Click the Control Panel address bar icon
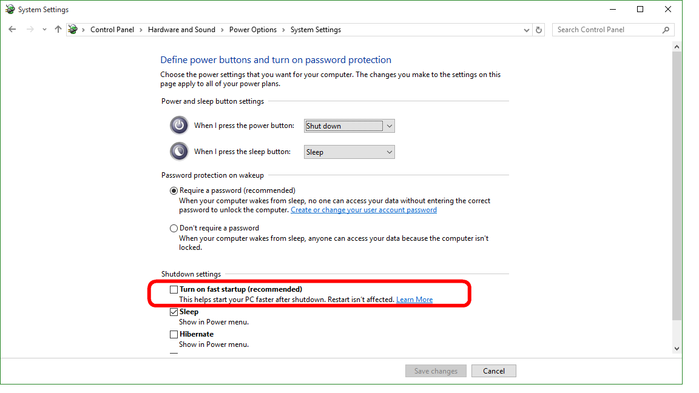 (x=73, y=29)
